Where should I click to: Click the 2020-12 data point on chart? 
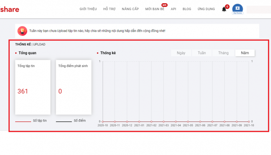pos(127,121)
